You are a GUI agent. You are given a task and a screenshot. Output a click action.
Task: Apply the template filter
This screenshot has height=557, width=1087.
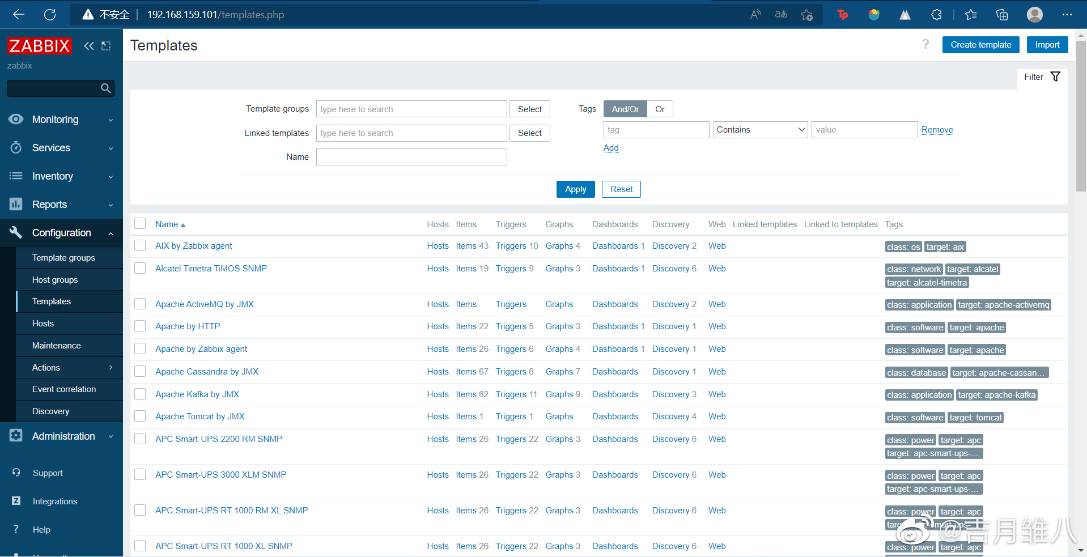[575, 189]
